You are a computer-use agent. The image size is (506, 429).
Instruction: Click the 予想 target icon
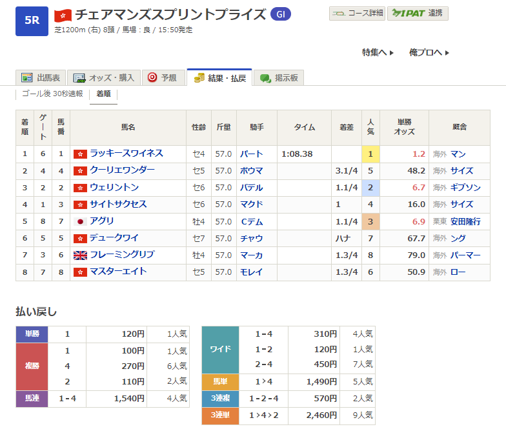[x=152, y=77]
